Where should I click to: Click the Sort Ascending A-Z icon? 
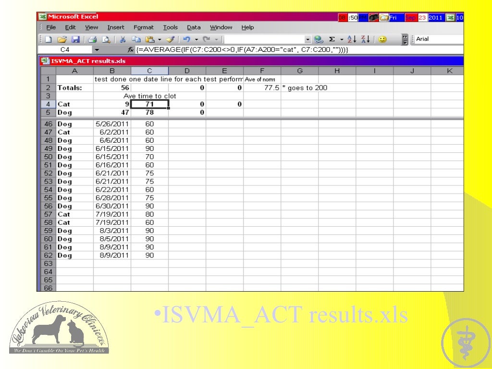click(352, 39)
